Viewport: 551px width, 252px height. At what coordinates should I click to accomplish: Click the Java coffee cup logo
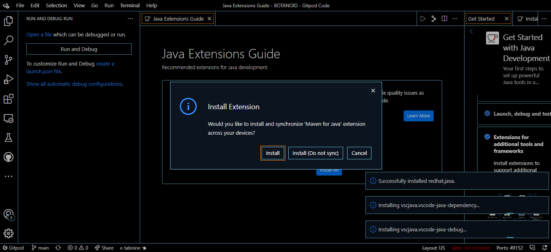(x=493, y=38)
